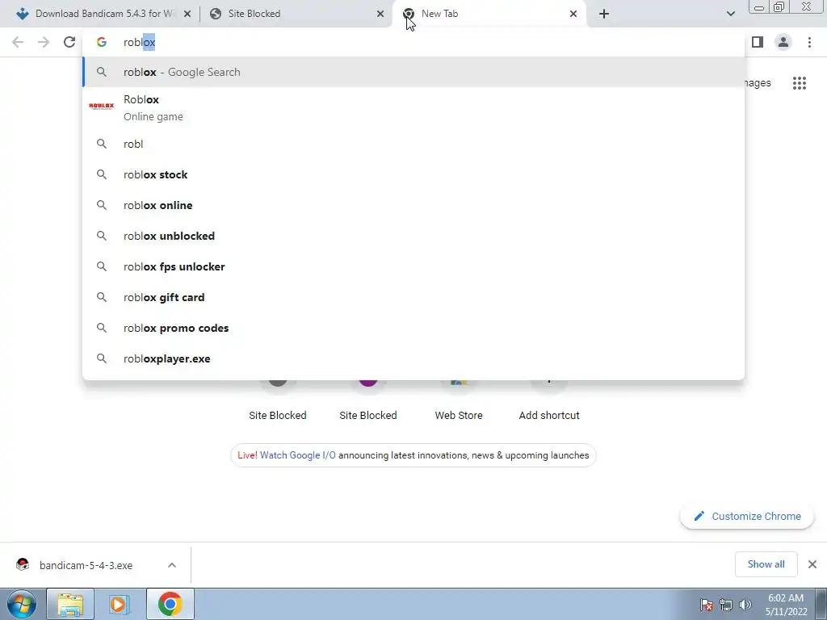Go back with the back arrow
This screenshot has width=827, height=620.
18,42
